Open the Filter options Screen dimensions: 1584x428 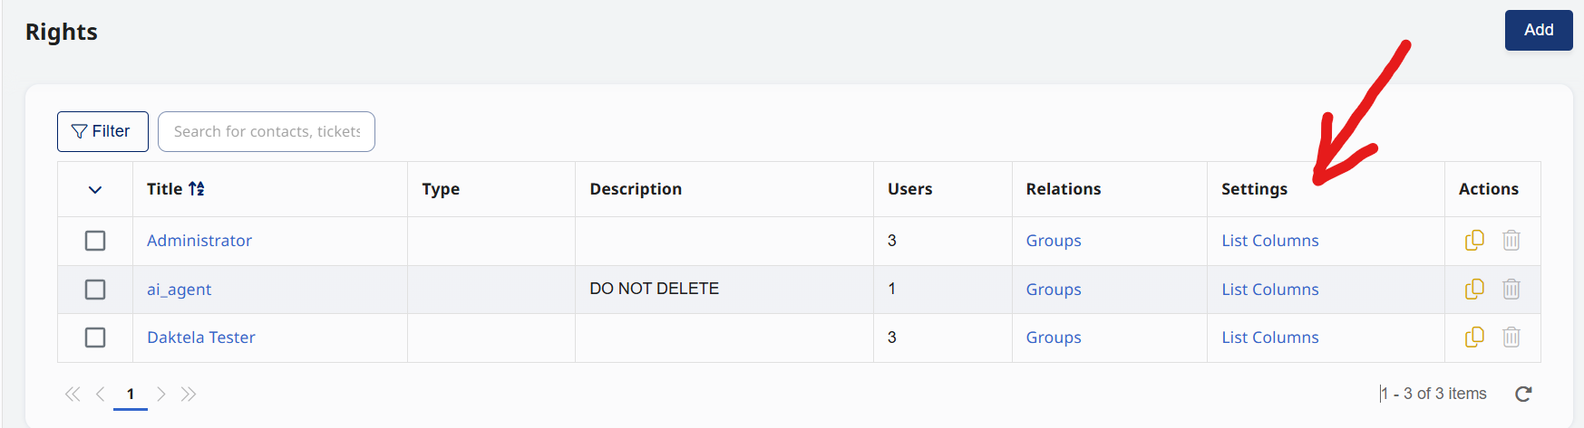102,131
